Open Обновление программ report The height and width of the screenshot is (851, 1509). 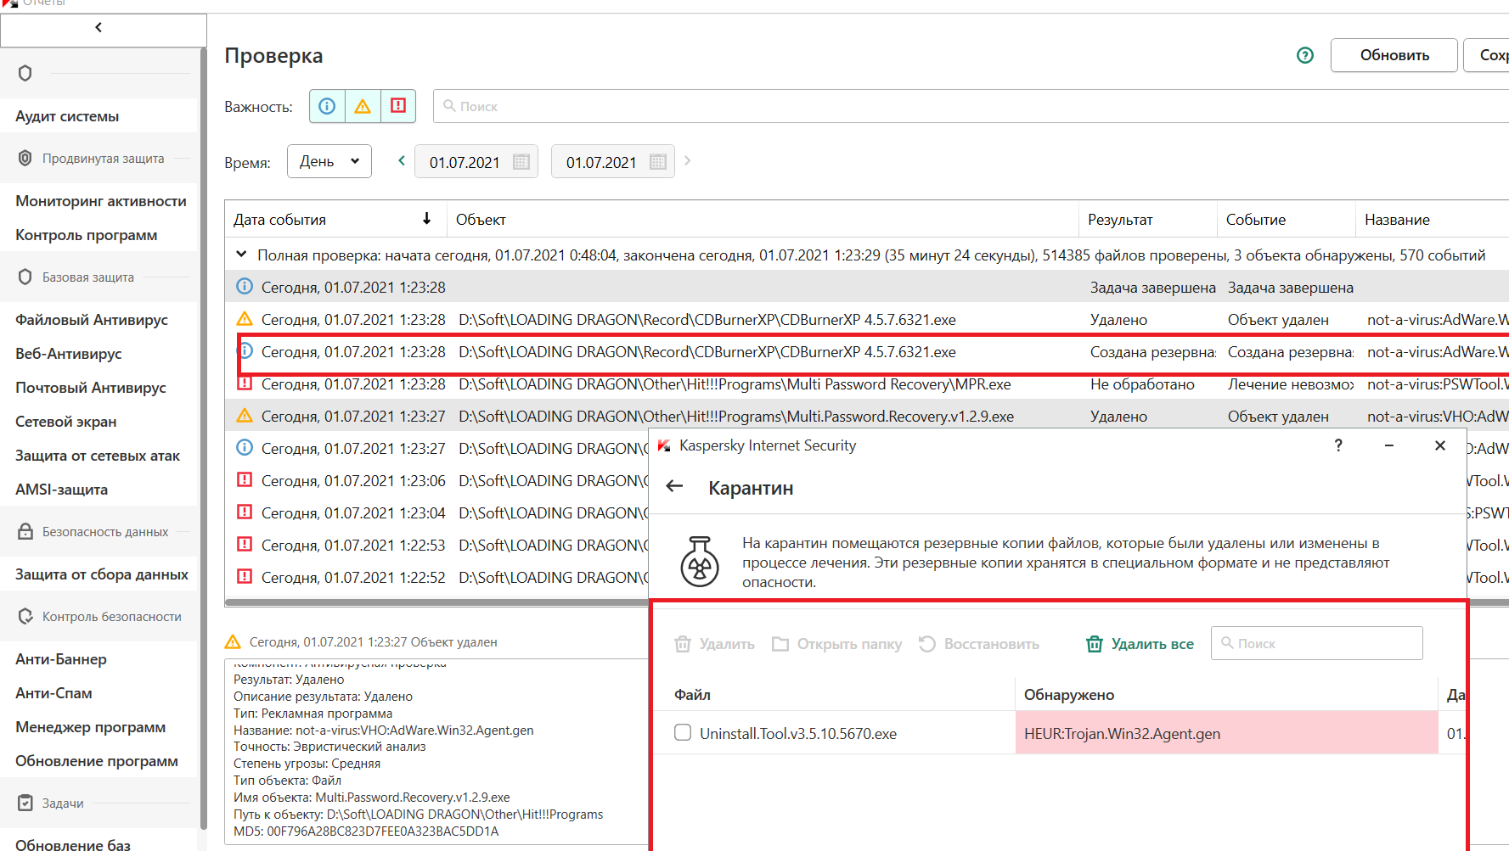click(x=97, y=761)
